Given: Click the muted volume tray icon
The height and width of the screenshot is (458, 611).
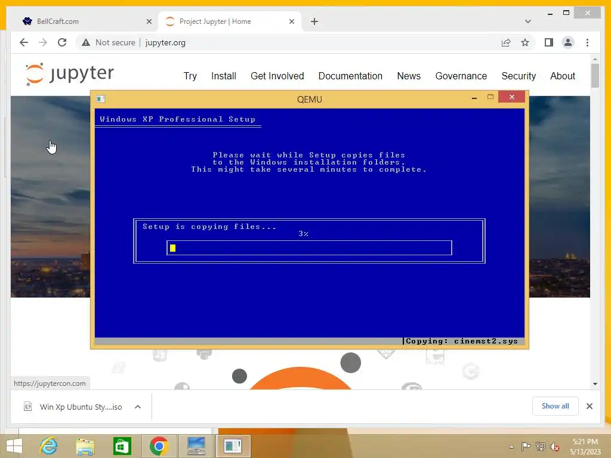Looking at the screenshot, I should [x=555, y=447].
